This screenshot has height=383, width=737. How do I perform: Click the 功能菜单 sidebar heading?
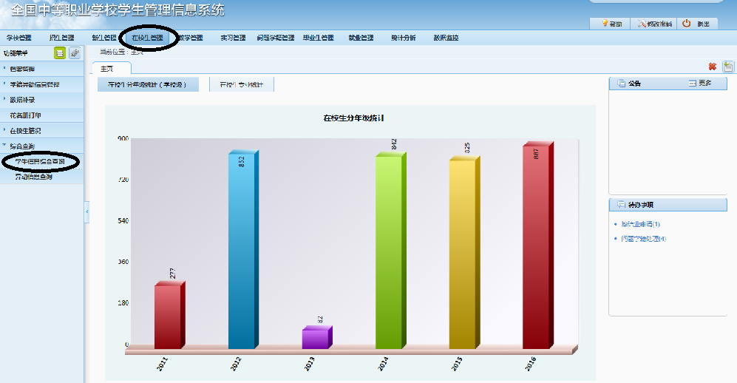coord(16,53)
